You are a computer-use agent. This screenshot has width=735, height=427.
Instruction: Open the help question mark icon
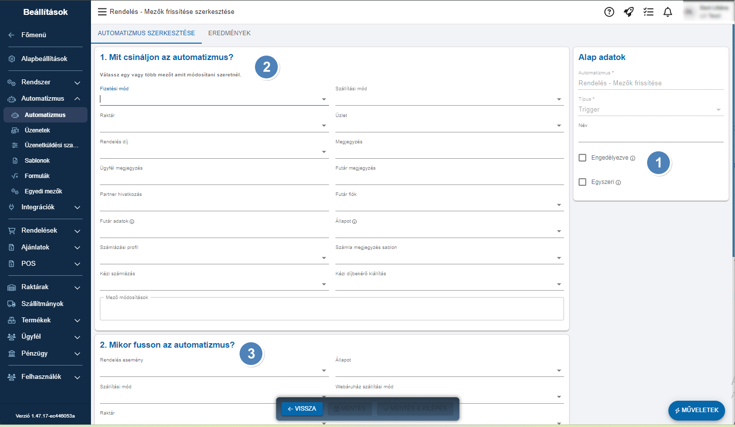(609, 12)
